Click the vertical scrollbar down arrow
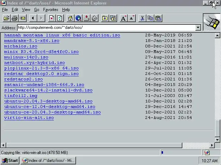The image size is (221, 165). (217, 140)
